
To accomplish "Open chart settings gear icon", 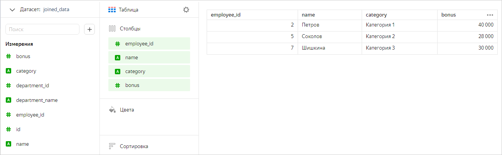I will pos(186,10).
